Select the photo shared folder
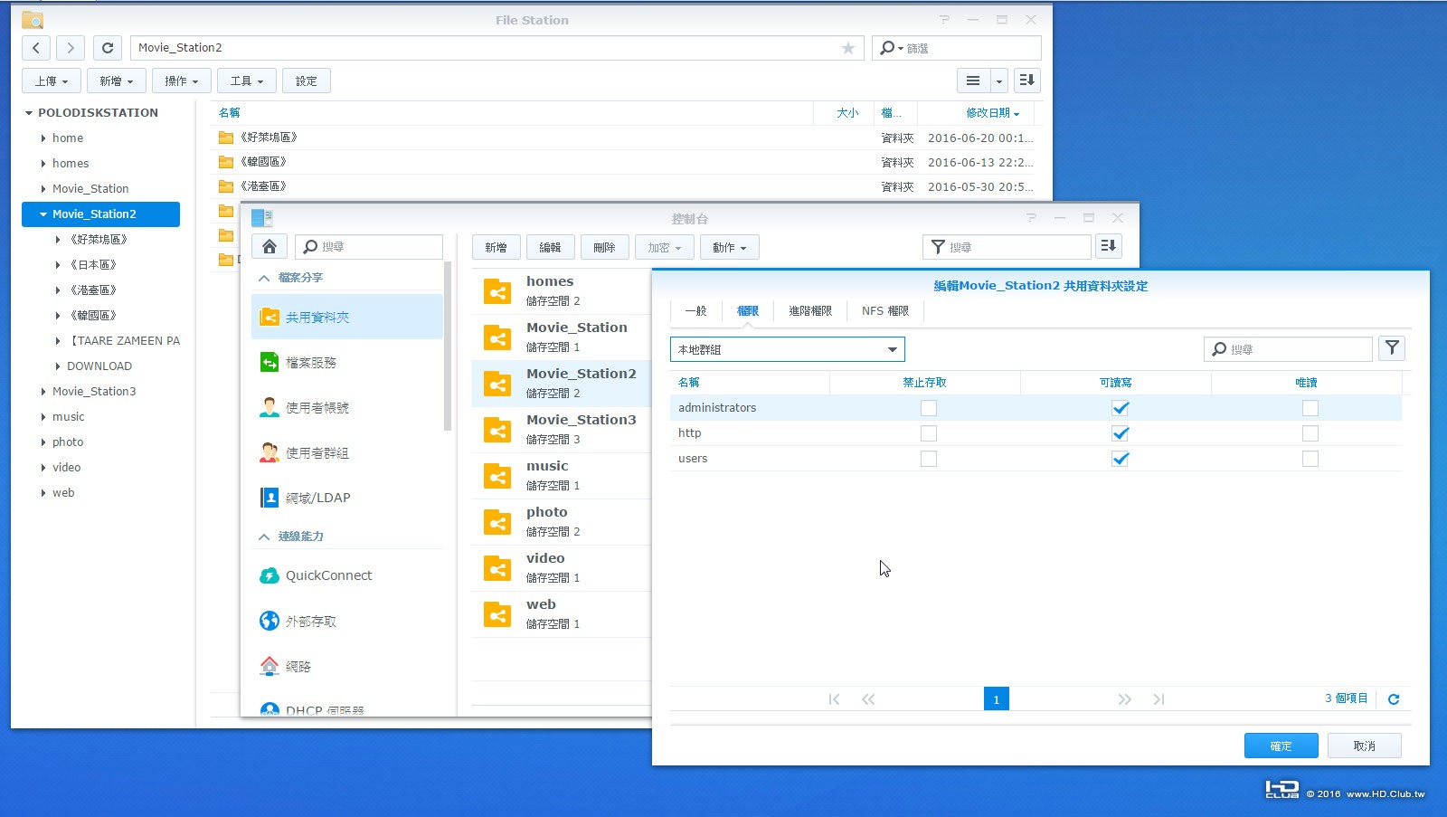This screenshot has width=1447, height=817. tap(561, 521)
